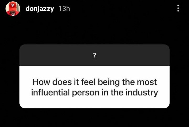Tap the white response area below the question
The height and width of the screenshot is (127, 189).
click(x=94, y=102)
